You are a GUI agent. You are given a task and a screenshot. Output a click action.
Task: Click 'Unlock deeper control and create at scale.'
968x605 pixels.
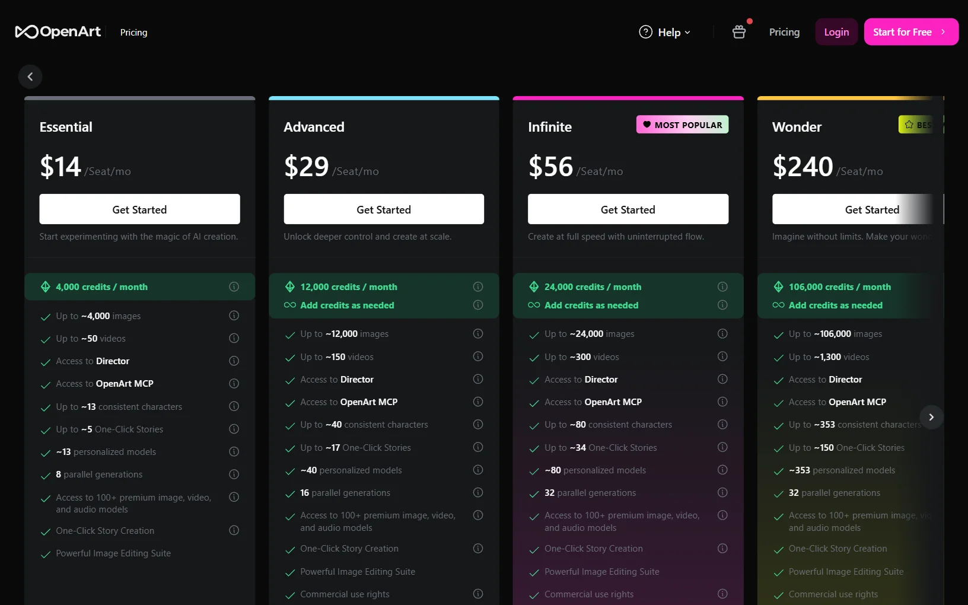pos(368,237)
